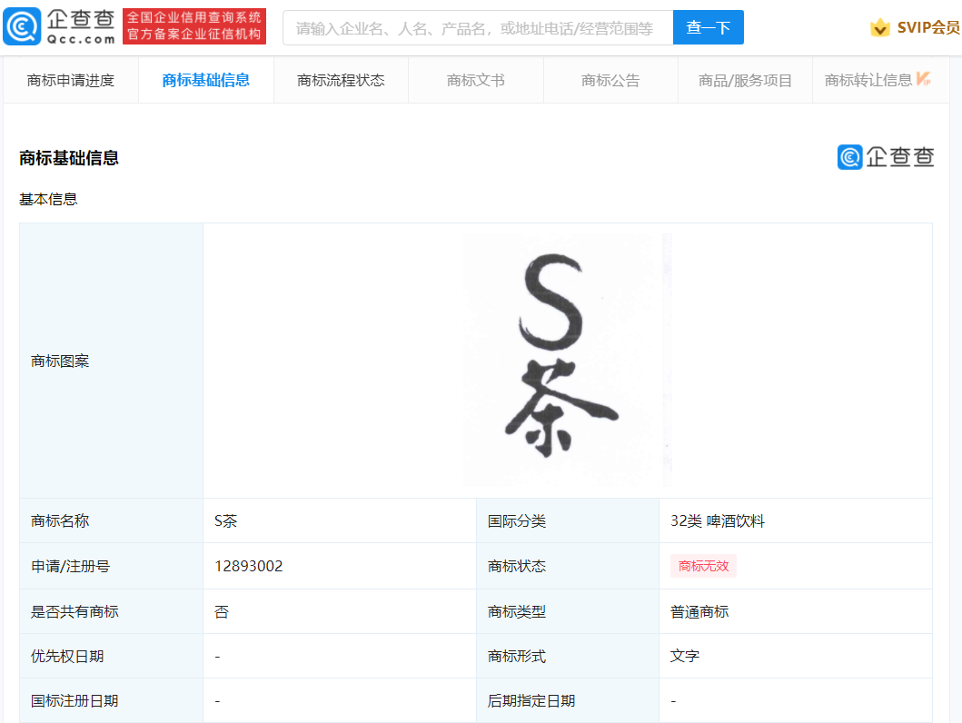The width and height of the screenshot is (962, 723).
Task: Switch to the 商标申请进度 tab
Action: [x=71, y=80]
